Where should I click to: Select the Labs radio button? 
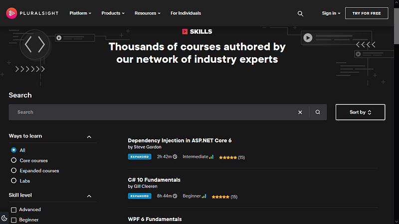tap(14, 181)
